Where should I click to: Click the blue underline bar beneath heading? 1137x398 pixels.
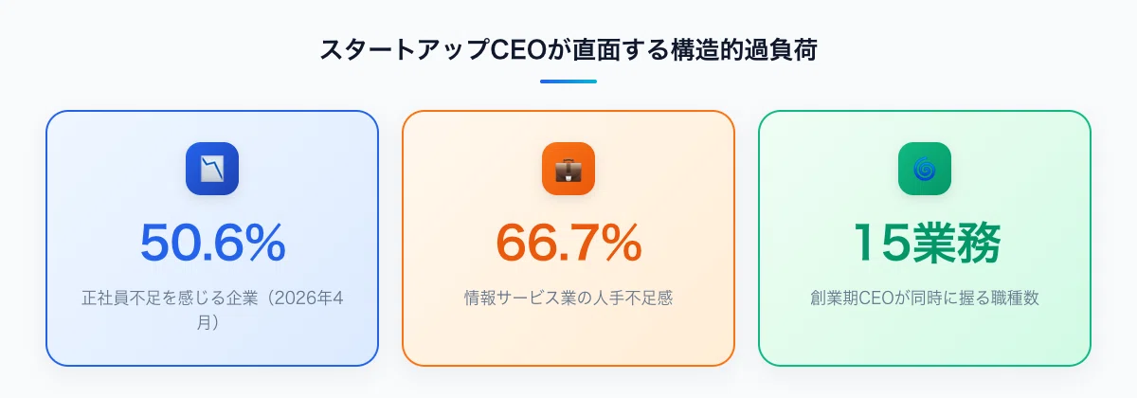tap(568, 81)
